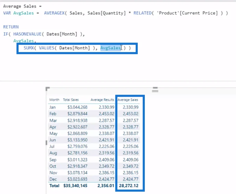236x194 pixels.
Task: Sort table by Month column header
Action: (54, 100)
